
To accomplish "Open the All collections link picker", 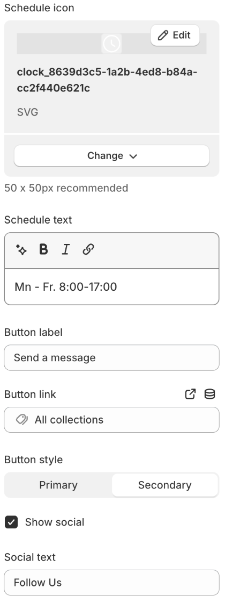I will point(111,420).
